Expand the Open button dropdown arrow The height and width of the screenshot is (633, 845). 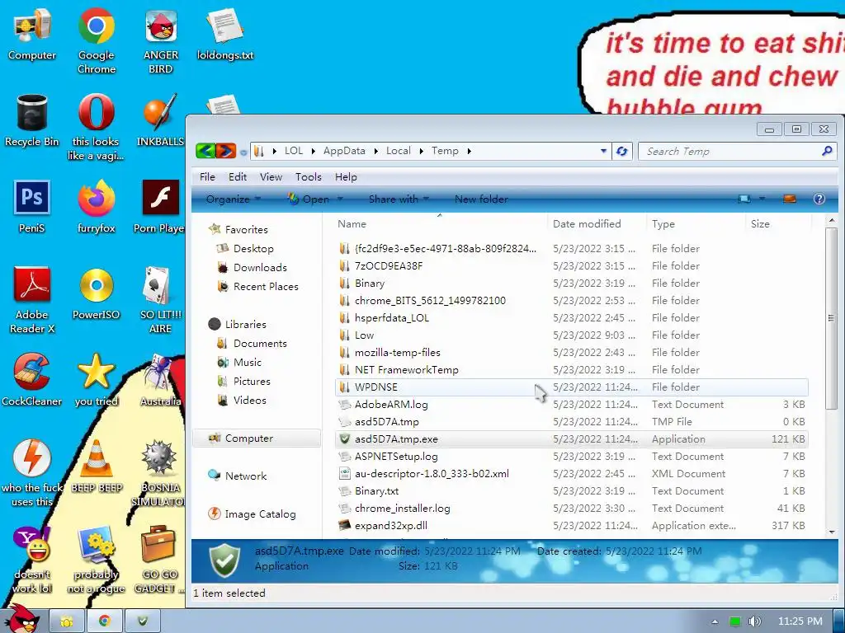(340, 199)
